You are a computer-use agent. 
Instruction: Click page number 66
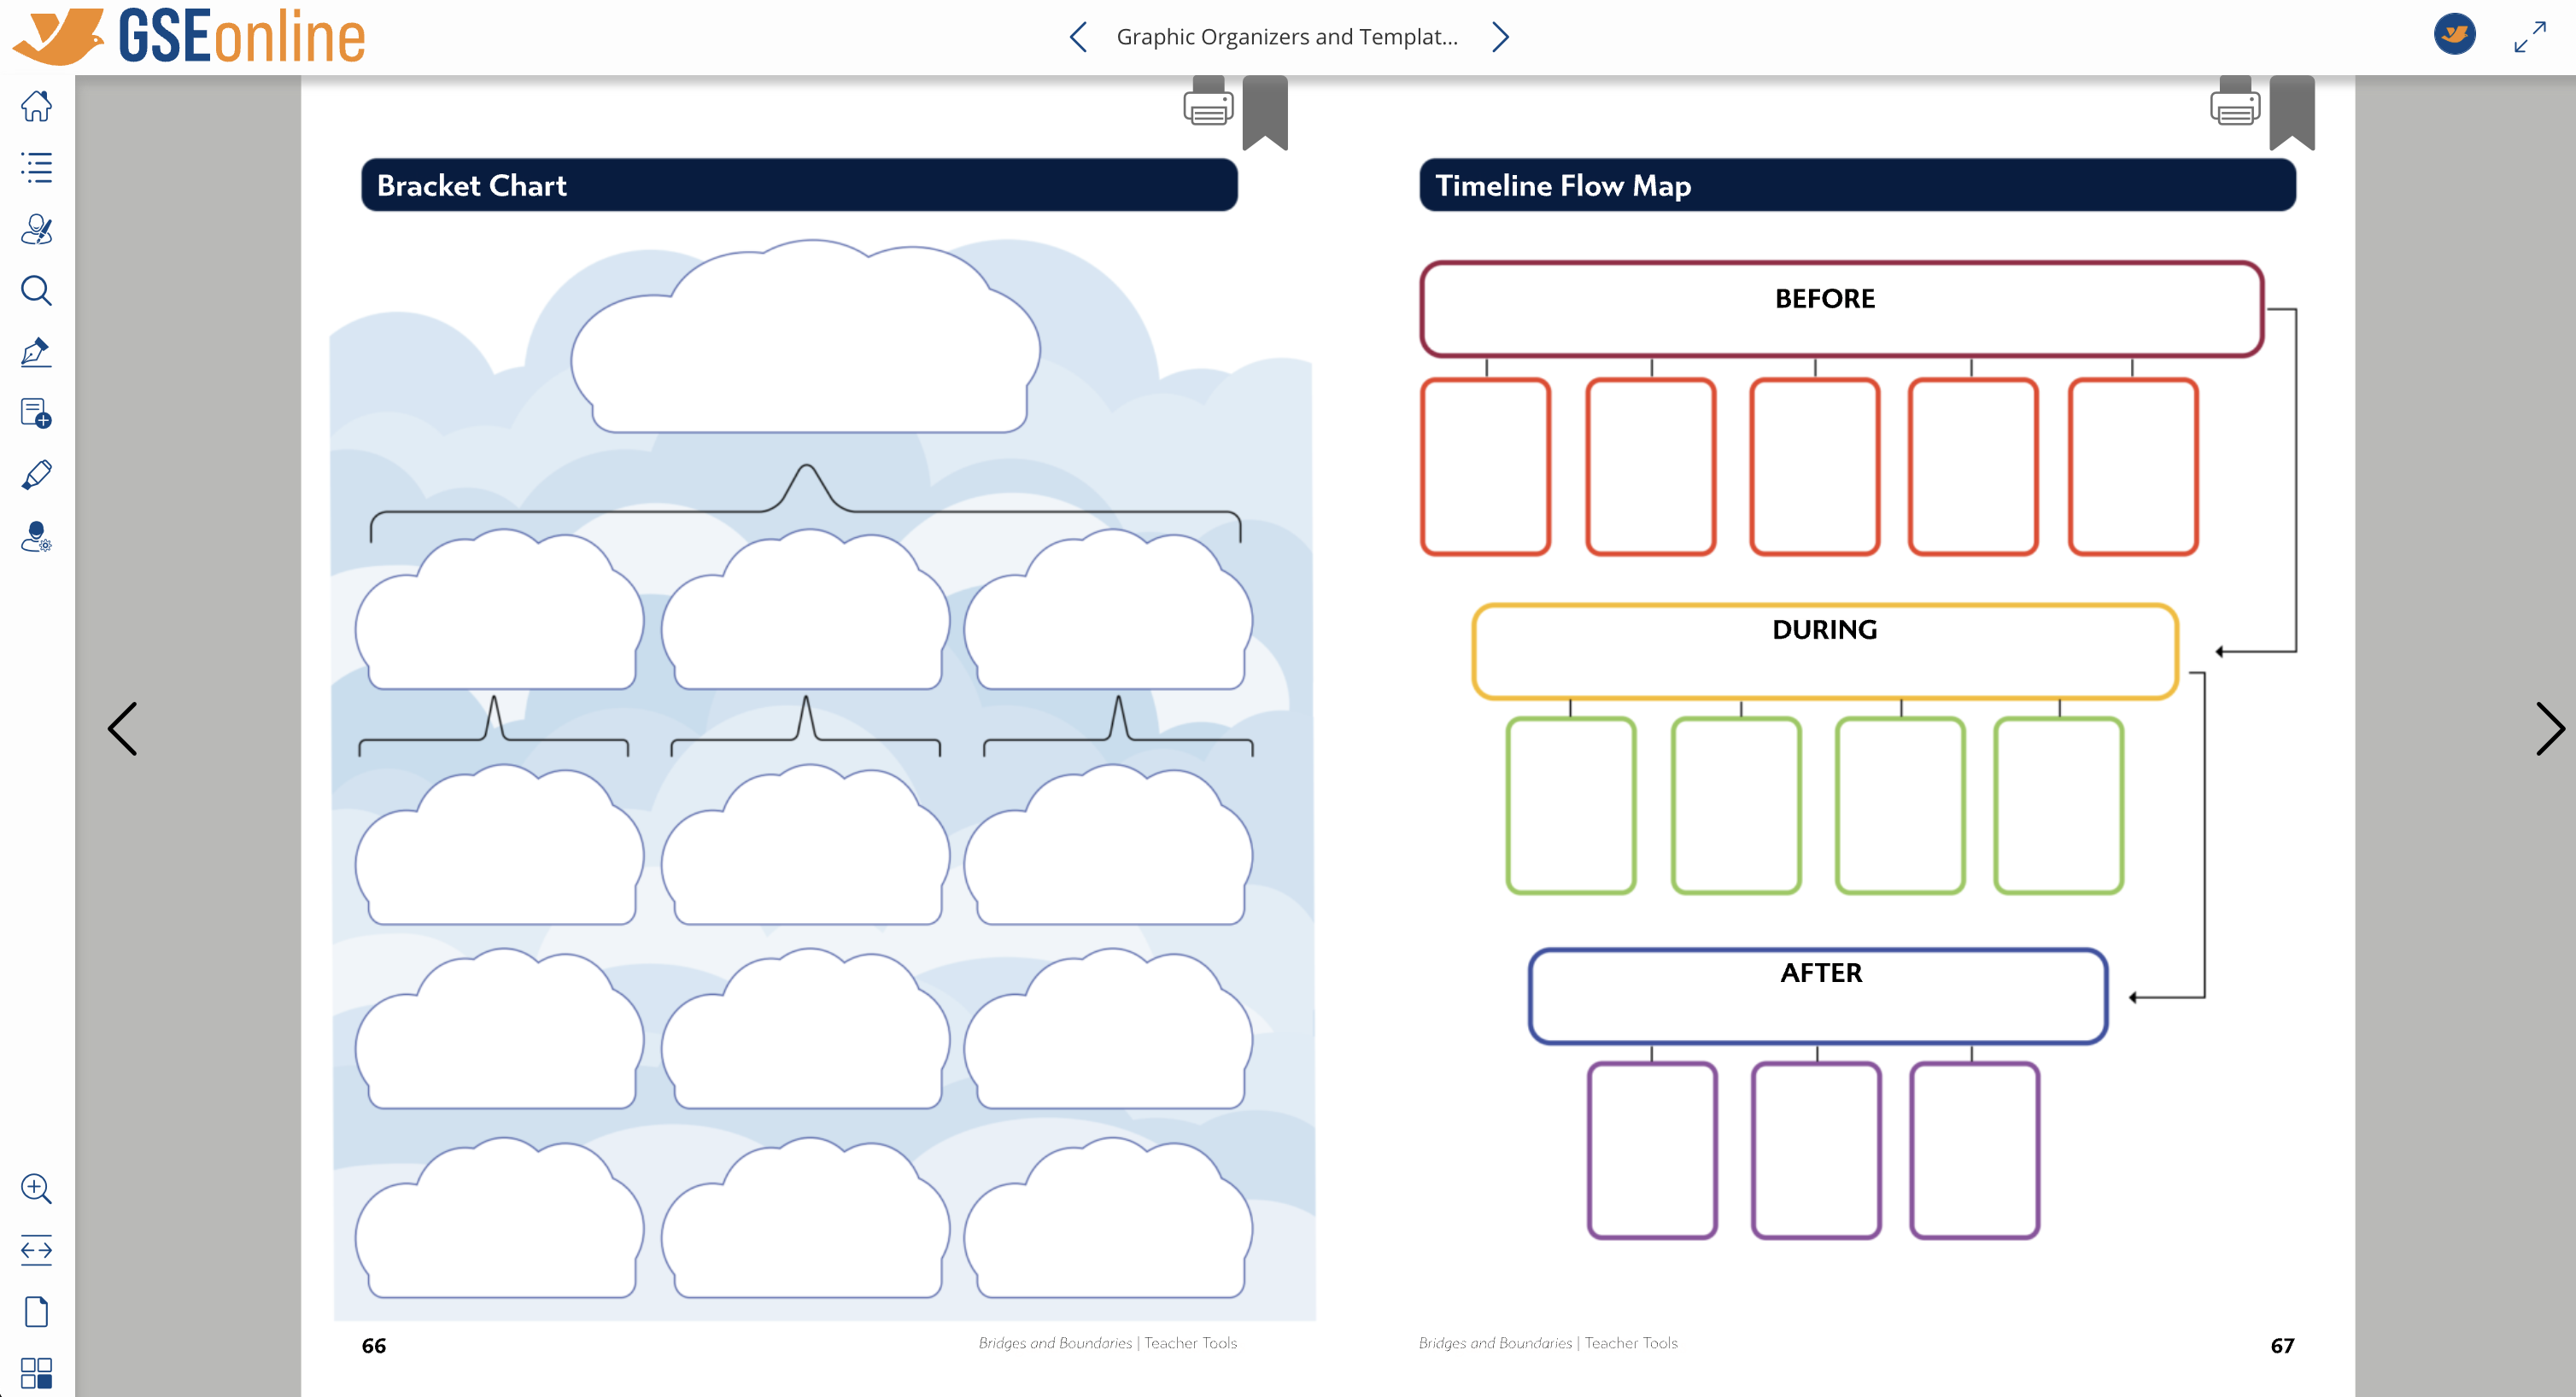[x=374, y=1346]
